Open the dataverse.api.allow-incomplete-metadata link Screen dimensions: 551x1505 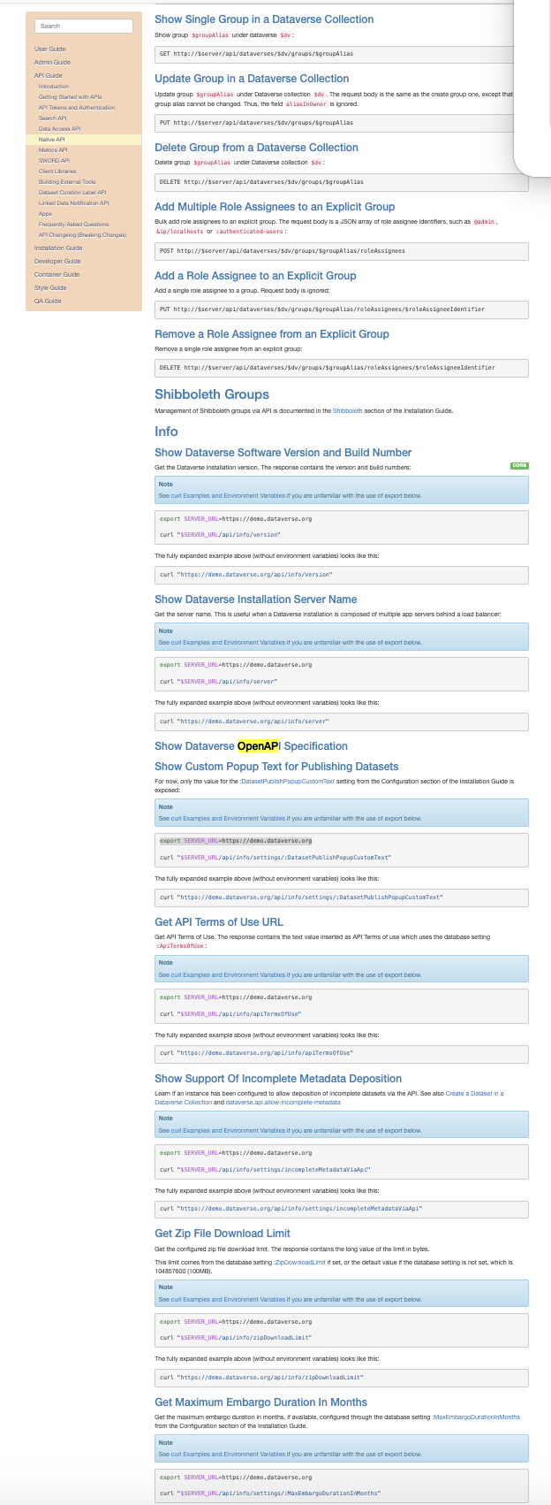pyautogui.click(x=283, y=1102)
